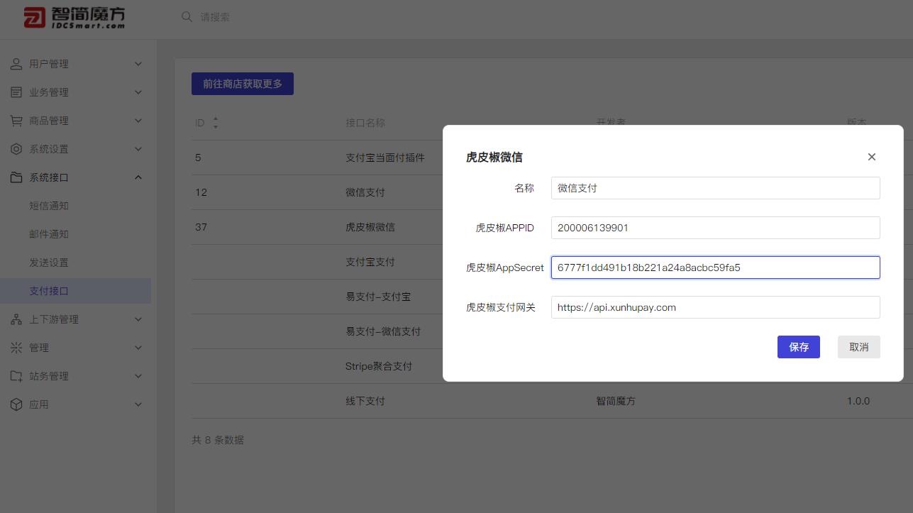This screenshot has height=513, width=913.
Task: Close the 虎皮椒微信 dialog with X
Action: (871, 157)
